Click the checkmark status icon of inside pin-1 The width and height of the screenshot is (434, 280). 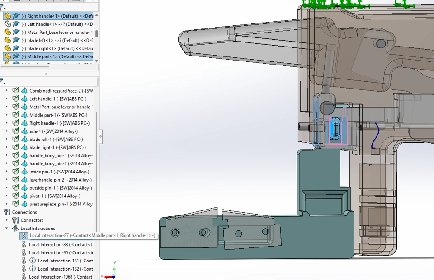[x=15, y=172]
